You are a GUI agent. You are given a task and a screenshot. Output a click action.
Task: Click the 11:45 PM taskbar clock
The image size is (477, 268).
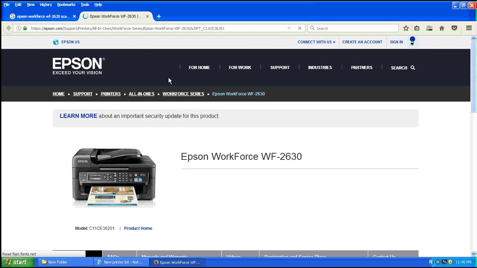(x=464, y=262)
